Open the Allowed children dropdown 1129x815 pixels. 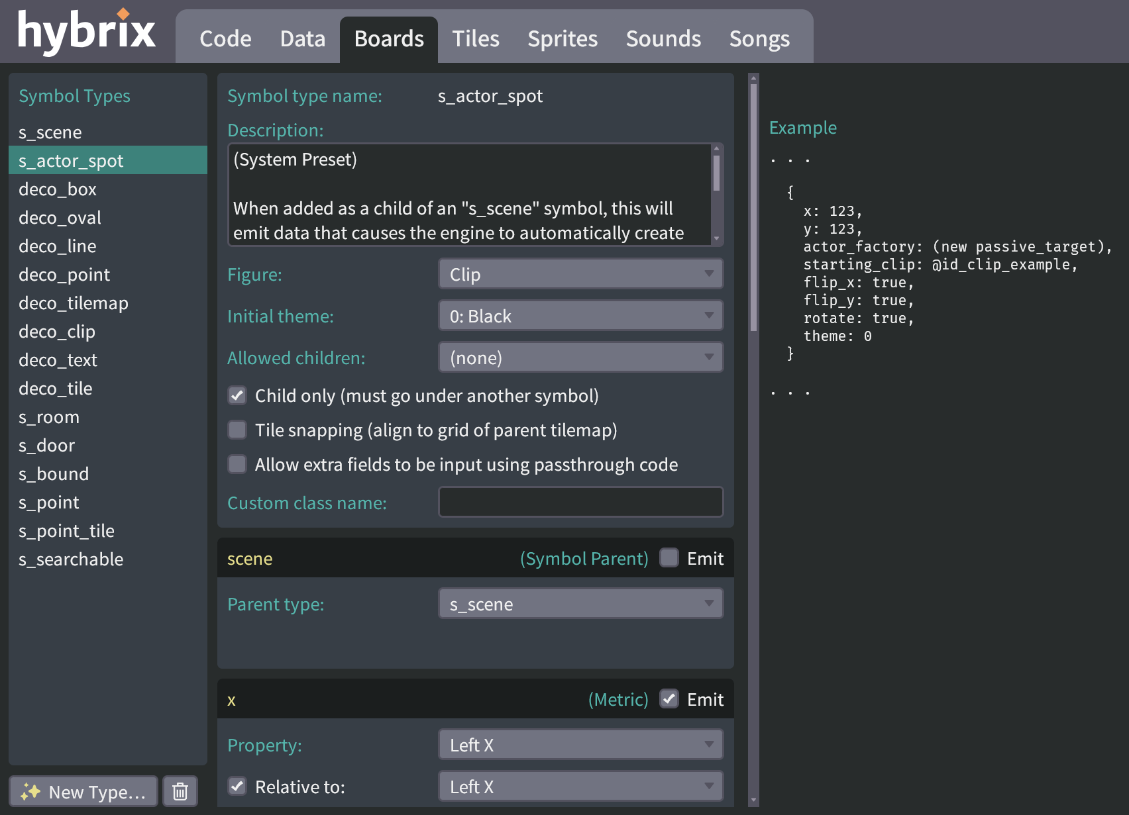tap(580, 357)
